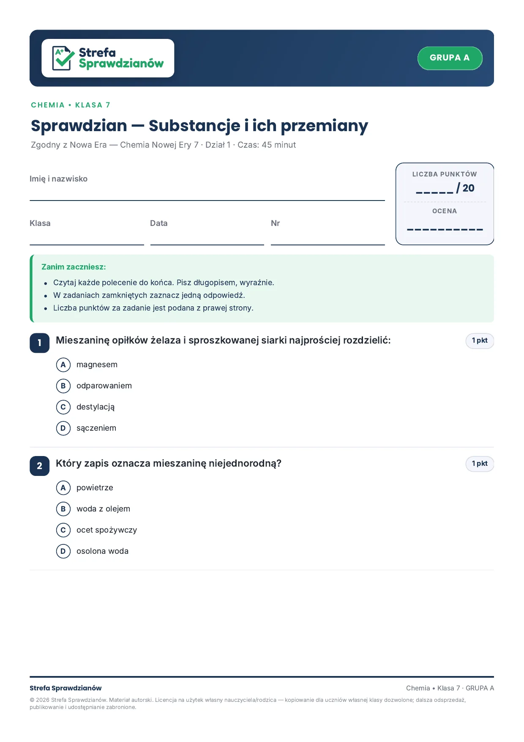Screen dimensions: 524x742
Task: Click the GRUPA A badge
Action: coord(450,58)
